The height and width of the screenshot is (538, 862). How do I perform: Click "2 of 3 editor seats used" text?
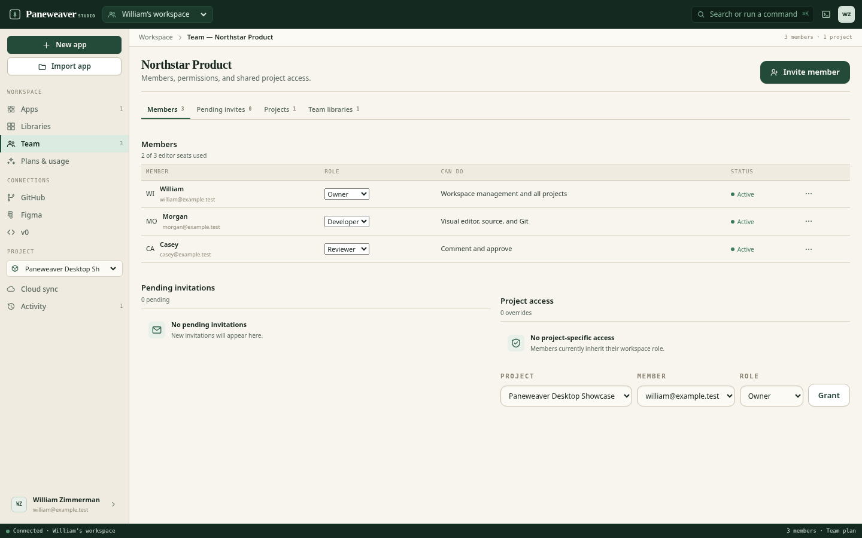pos(174,155)
